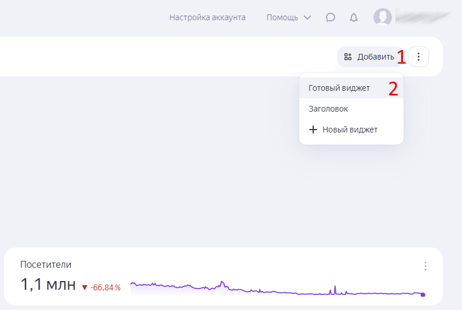
Task: Open the user profile avatar
Action: click(382, 17)
